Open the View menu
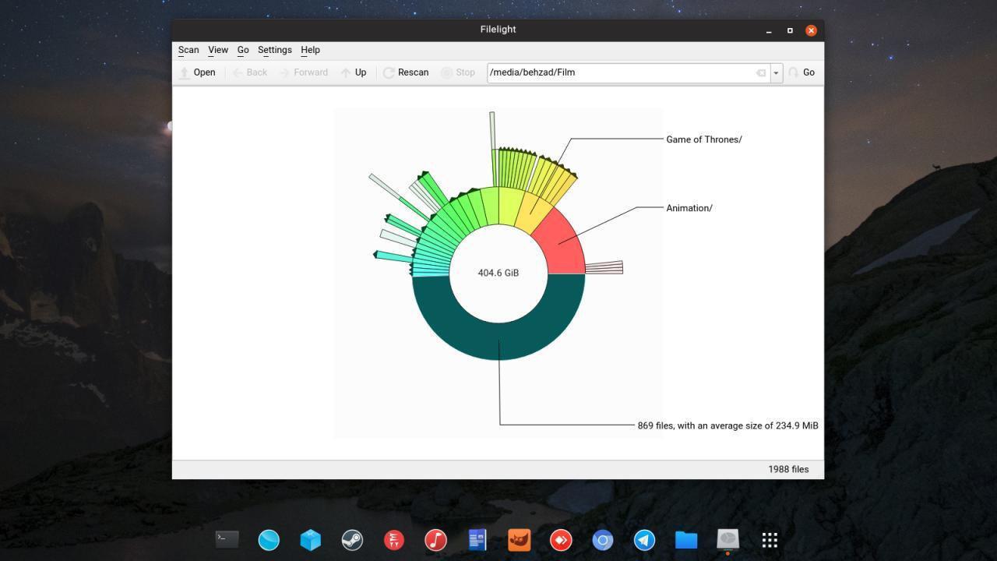 coord(218,50)
